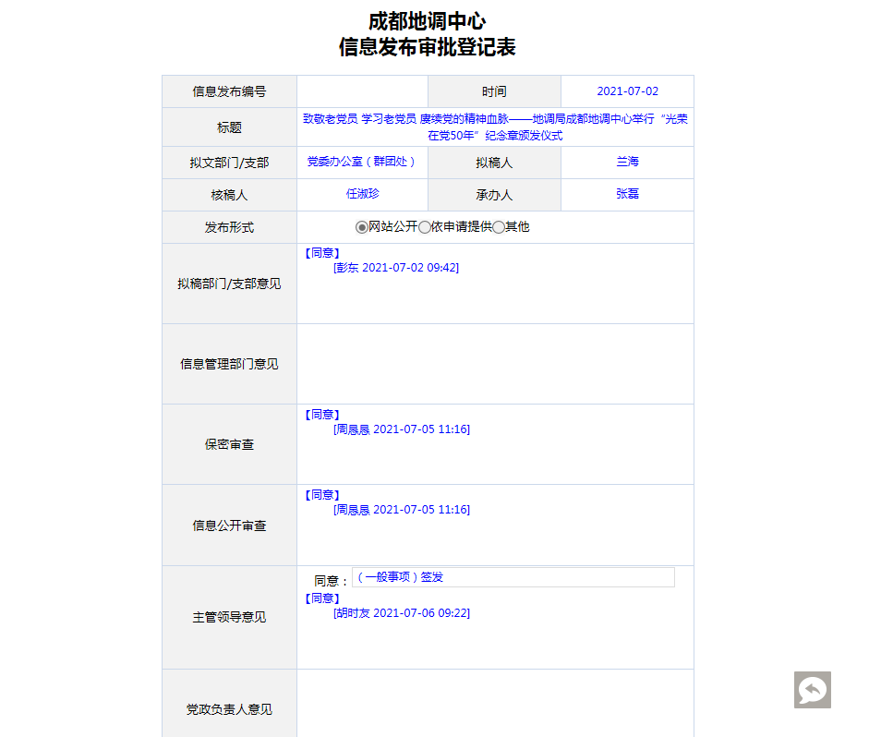Click 【同意】 in 主管领导意见 row
869x737 pixels.
click(322, 598)
